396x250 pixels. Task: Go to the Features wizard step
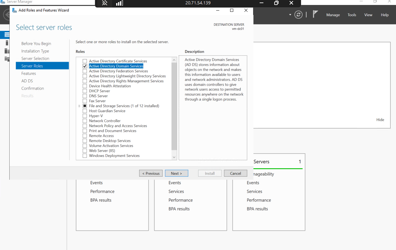[29, 73]
